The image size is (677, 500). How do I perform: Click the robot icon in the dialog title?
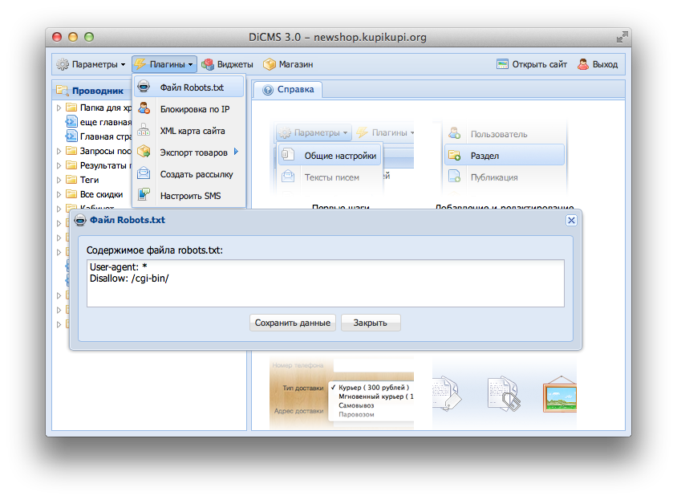pyautogui.click(x=80, y=220)
